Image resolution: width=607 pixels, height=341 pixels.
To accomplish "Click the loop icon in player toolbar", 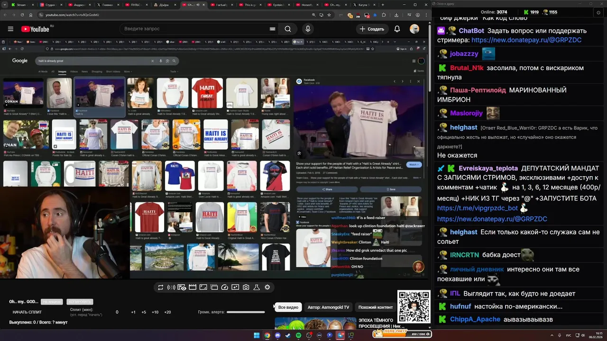I will (161, 287).
